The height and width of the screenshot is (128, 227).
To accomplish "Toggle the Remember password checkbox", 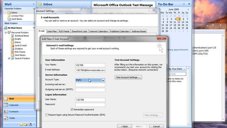I will pos(72,110).
